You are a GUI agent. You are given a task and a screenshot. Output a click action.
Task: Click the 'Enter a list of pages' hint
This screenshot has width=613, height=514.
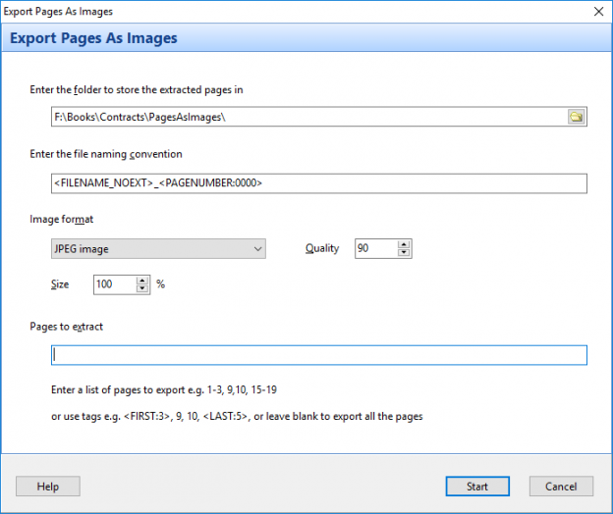pyautogui.click(x=164, y=389)
